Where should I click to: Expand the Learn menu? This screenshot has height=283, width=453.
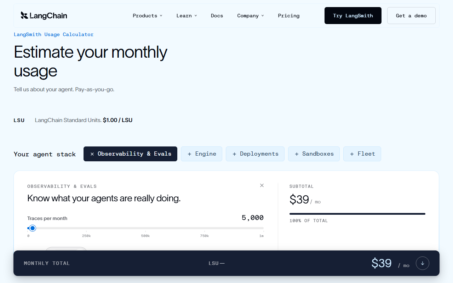187,16
